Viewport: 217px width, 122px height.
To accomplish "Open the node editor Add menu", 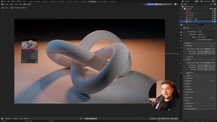I will click(16, 4).
